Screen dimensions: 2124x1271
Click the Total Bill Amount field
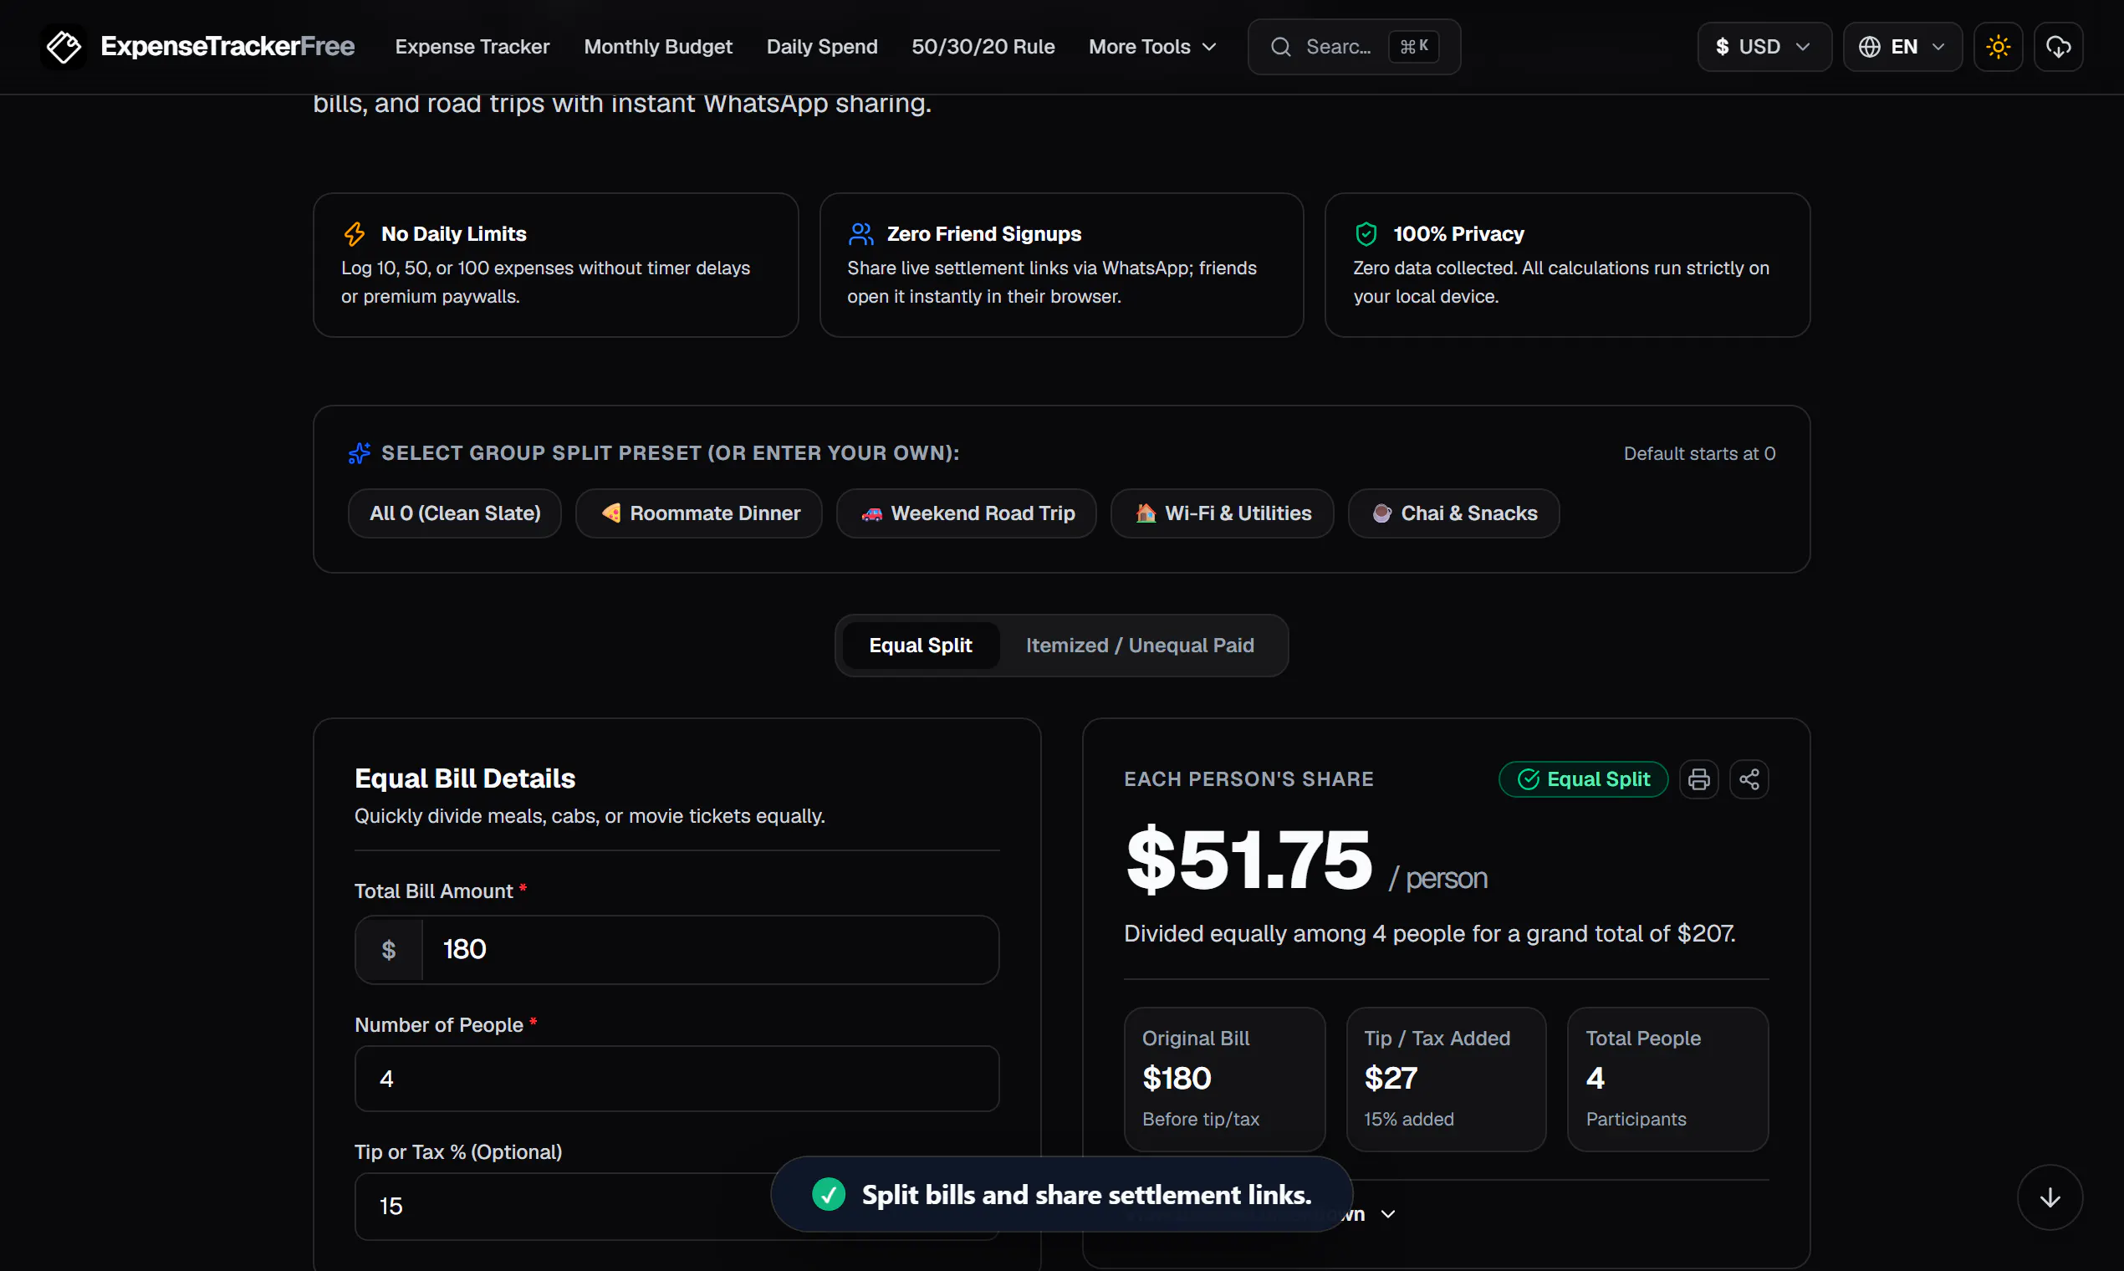point(677,949)
